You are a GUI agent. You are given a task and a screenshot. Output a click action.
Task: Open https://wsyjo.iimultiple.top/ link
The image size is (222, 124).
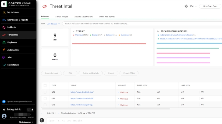[82, 92]
